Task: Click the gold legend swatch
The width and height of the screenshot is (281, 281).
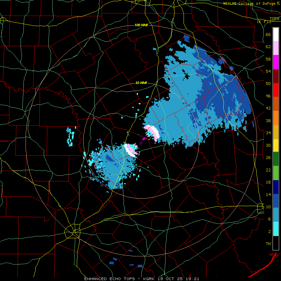Action: point(276,132)
